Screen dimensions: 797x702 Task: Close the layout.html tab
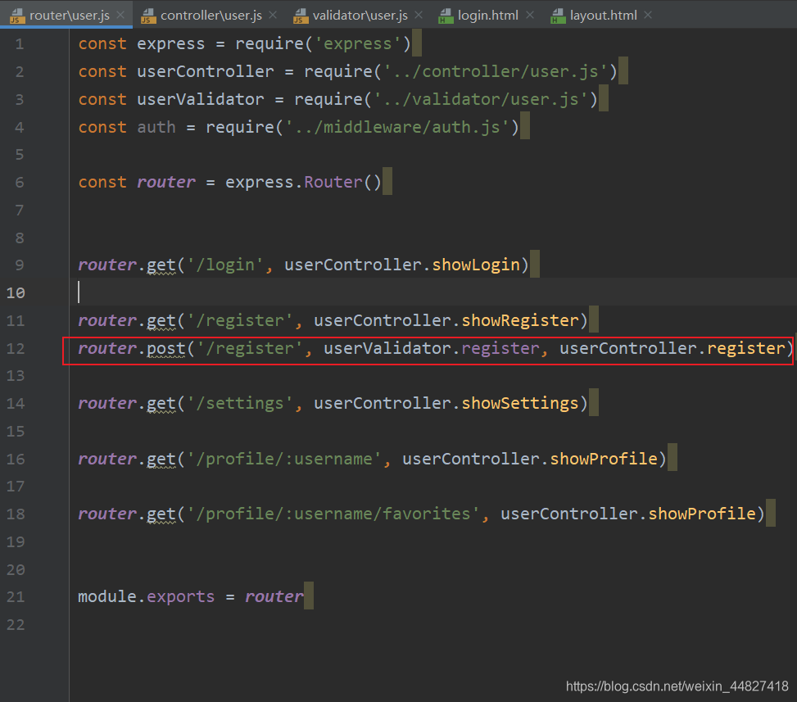tap(648, 16)
